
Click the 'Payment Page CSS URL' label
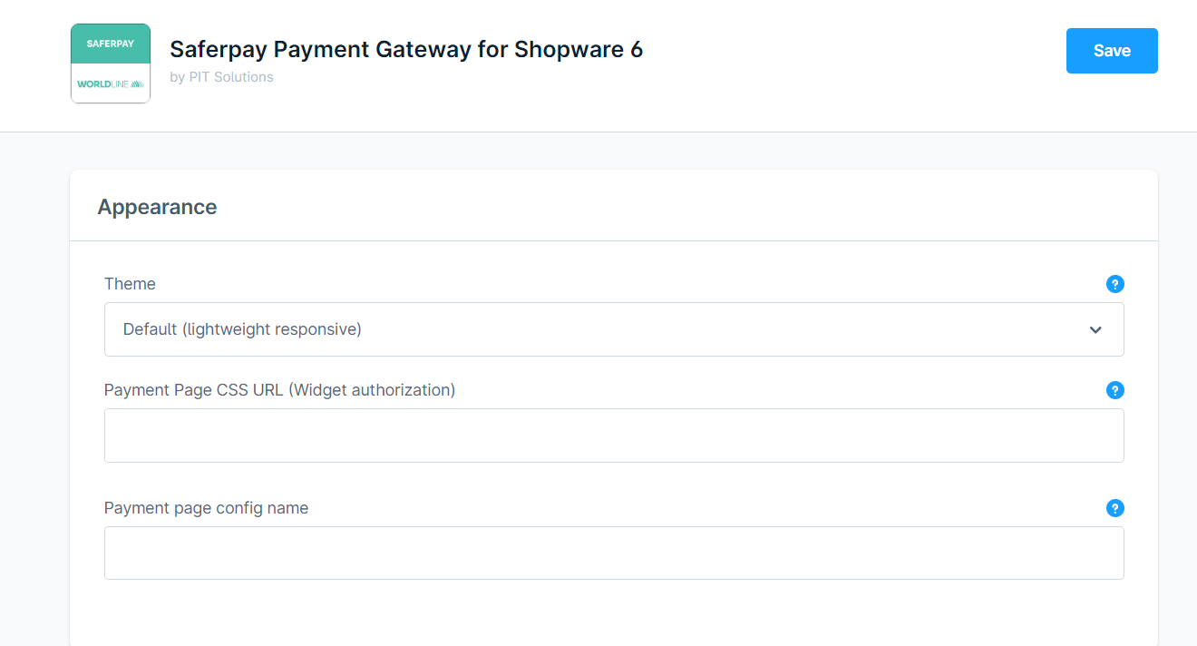[x=194, y=390]
